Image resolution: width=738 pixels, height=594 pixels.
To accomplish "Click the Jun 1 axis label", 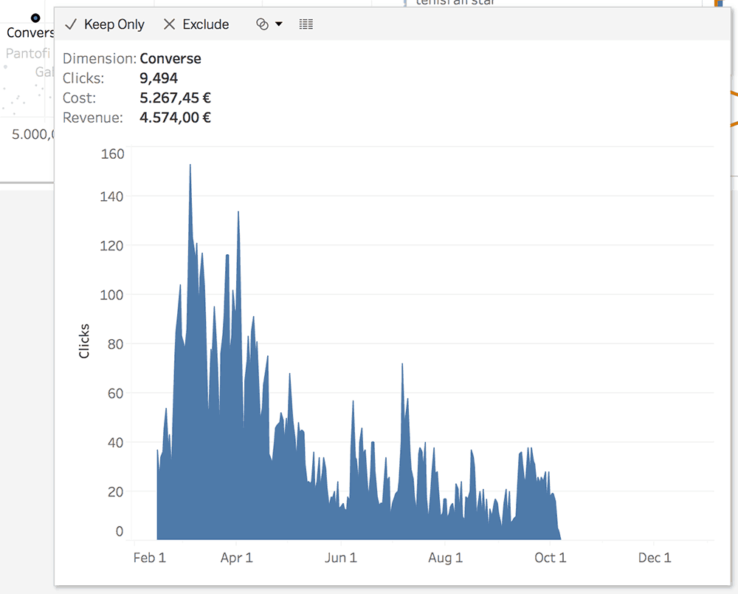I will (x=341, y=558).
